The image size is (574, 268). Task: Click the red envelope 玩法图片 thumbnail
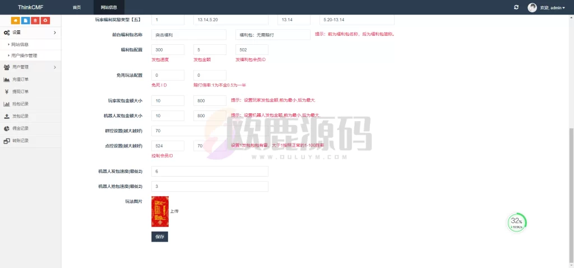coord(160,211)
